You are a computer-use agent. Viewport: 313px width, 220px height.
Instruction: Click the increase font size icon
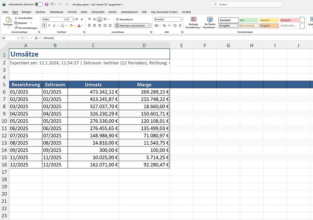click(x=77, y=19)
